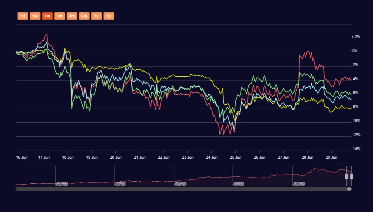Viewport: 373px width, 212px height.
Task: Select the 1d time range
Action: tap(23, 16)
